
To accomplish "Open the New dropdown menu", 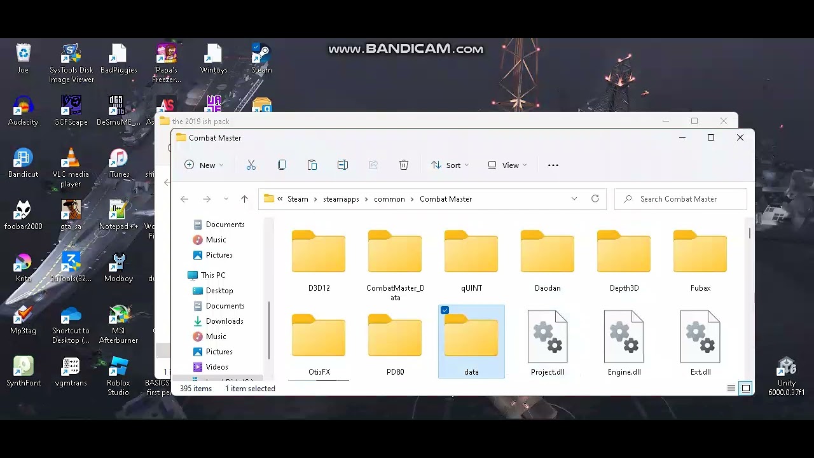I will (x=203, y=165).
